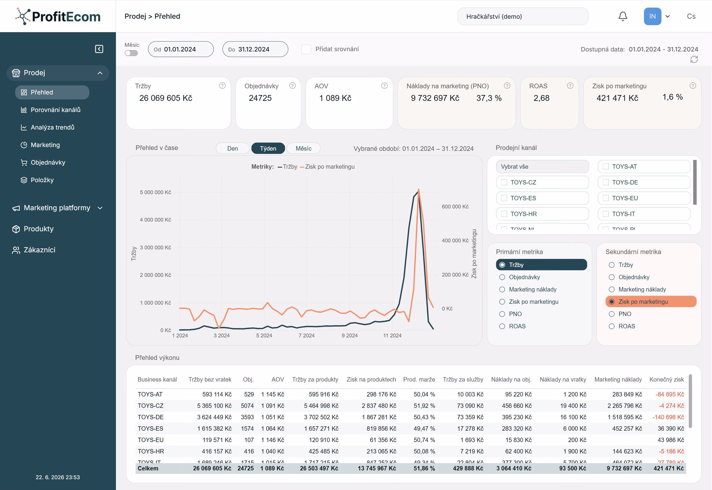The width and height of the screenshot is (712, 490).
Task: Open help icon on Objednávky card
Action: pyautogui.click(x=292, y=86)
